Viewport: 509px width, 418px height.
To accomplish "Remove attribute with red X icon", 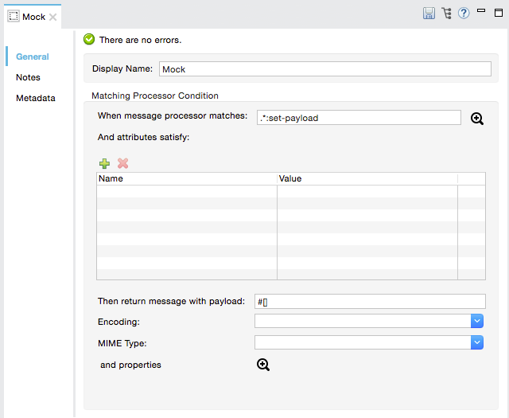I will (x=122, y=163).
